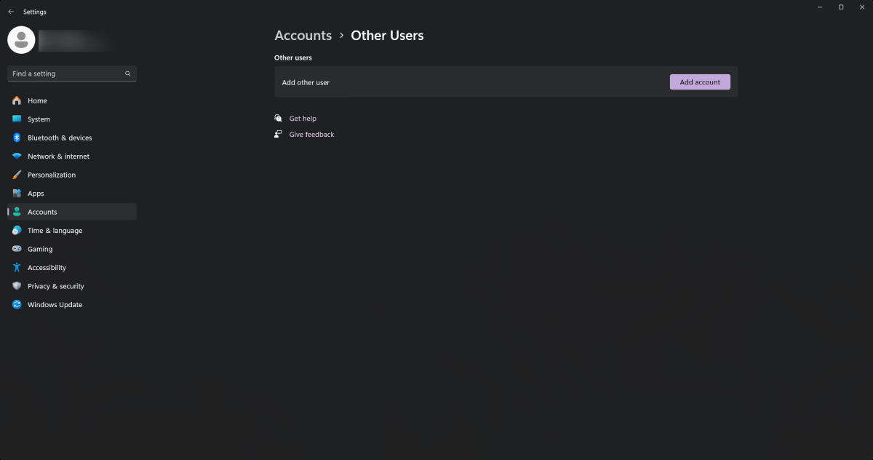This screenshot has height=460, width=873.
Task: Click inside the Find a setting search field
Action: [65, 74]
